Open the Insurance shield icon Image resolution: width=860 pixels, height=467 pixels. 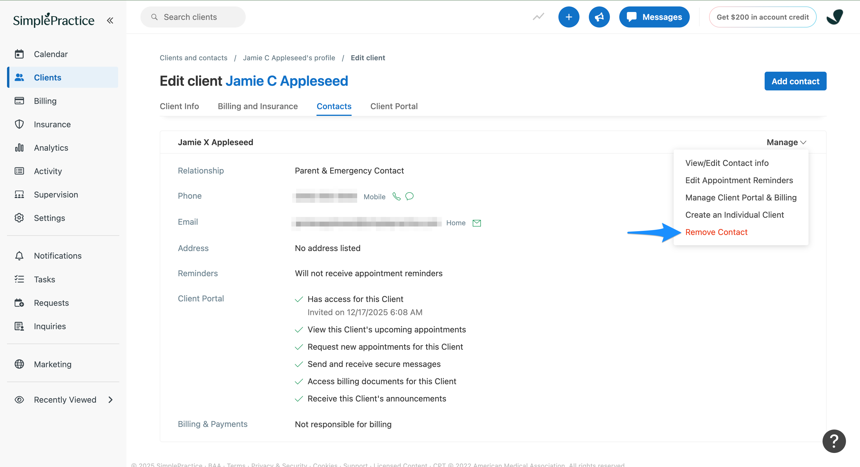pyautogui.click(x=19, y=124)
